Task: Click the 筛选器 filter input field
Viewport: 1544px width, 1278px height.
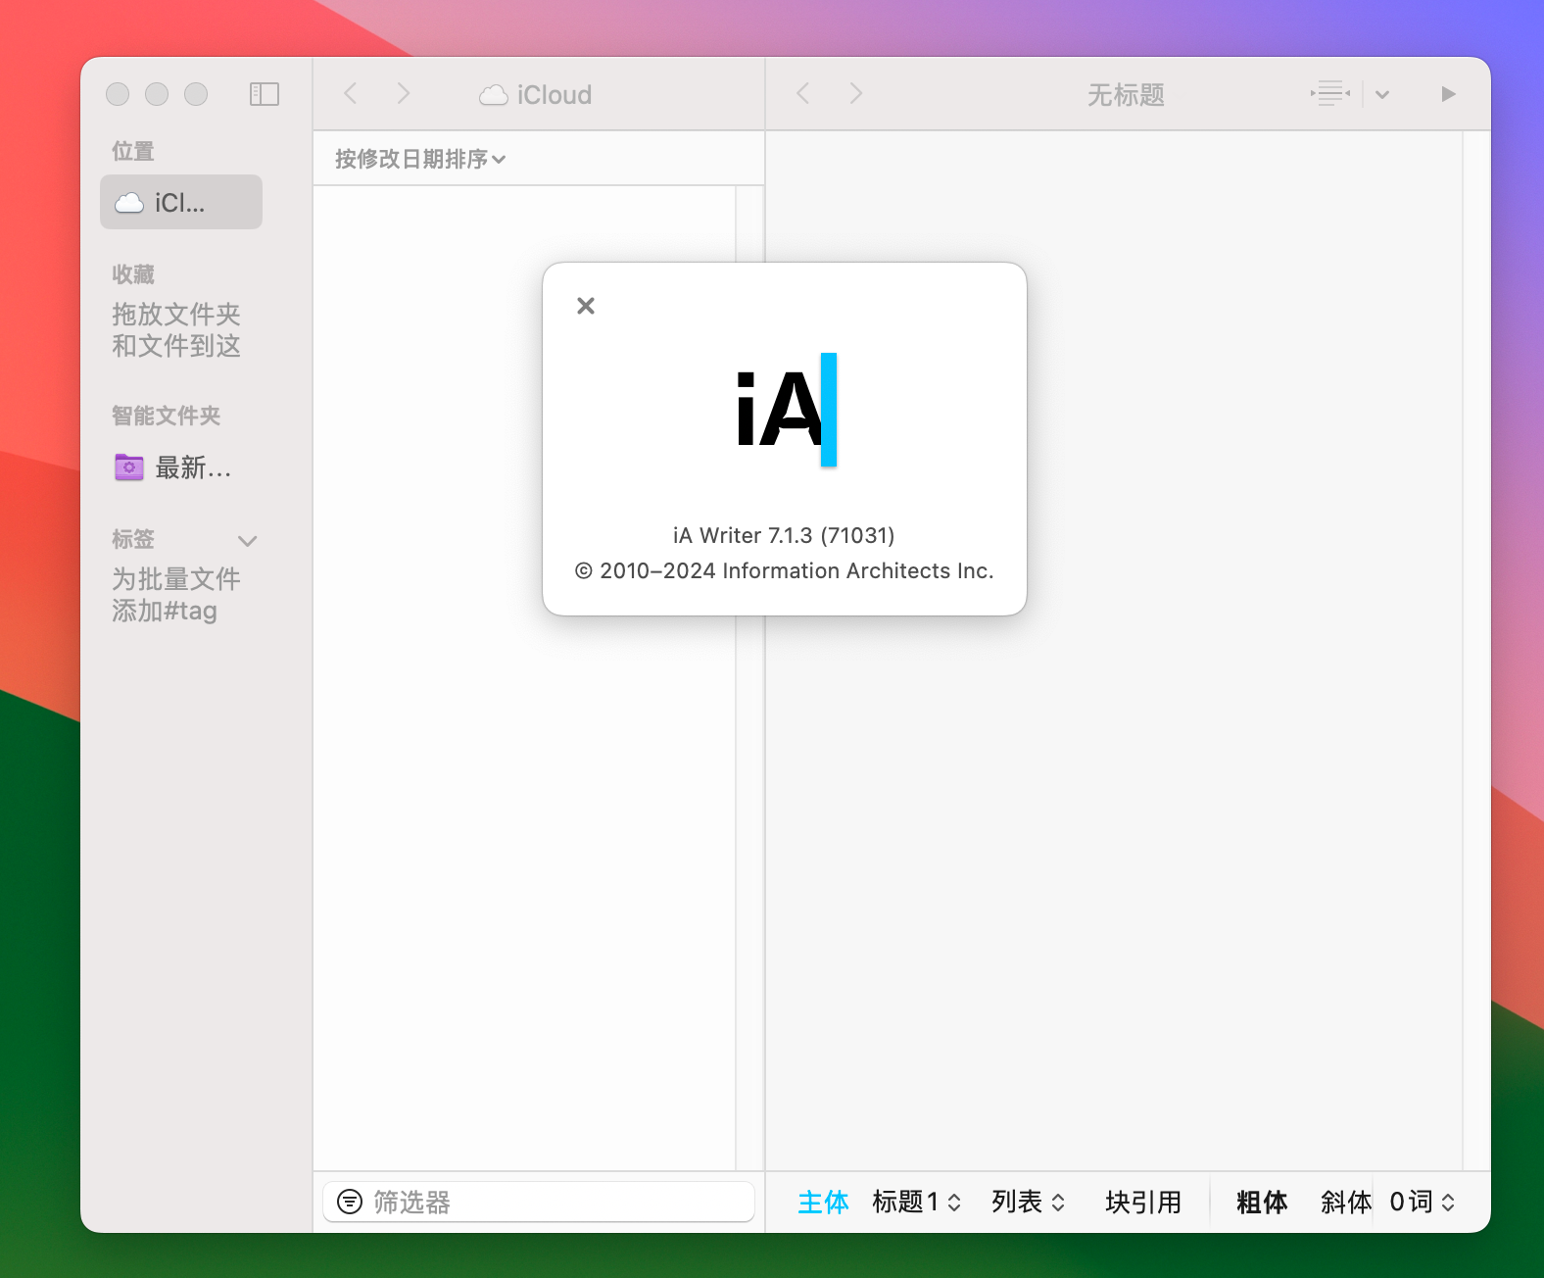Action: pyautogui.click(x=539, y=1202)
